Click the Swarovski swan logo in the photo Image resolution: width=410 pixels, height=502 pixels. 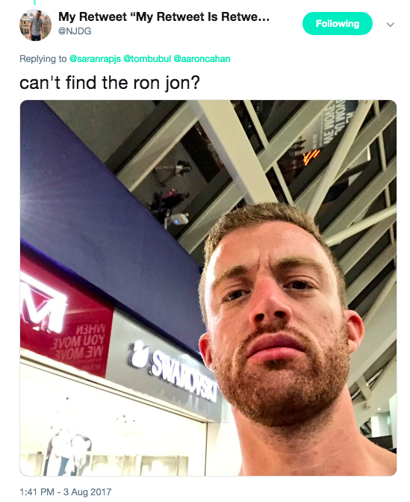pos(139,355)
